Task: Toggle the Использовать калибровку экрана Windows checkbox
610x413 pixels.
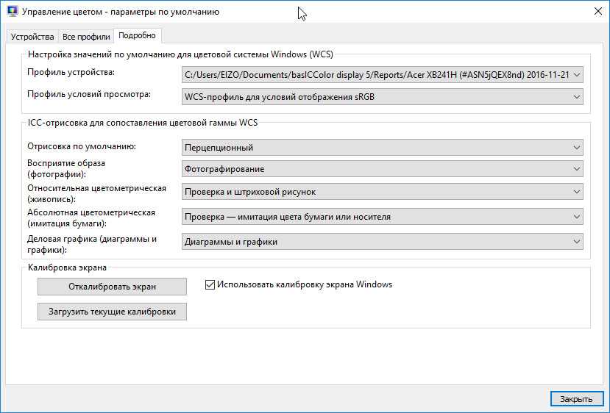Action: tap(210, 284)
